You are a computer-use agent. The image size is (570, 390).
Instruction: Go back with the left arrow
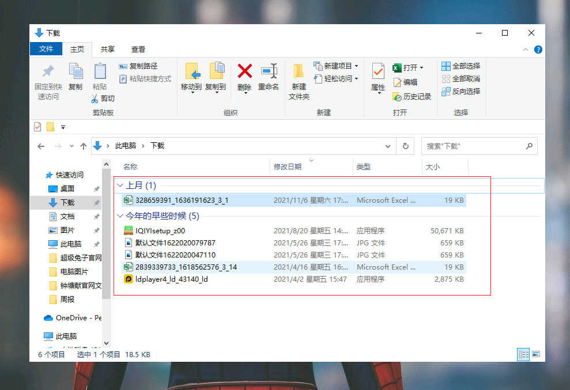tap(41, 146)
